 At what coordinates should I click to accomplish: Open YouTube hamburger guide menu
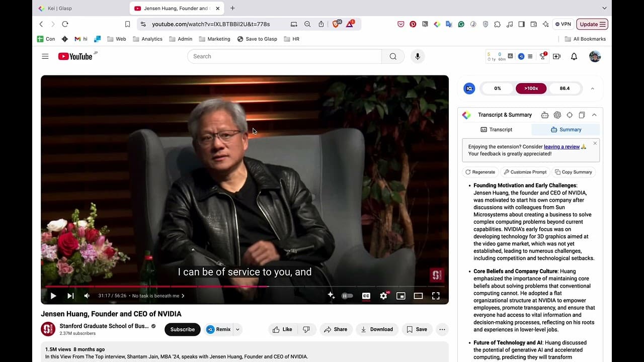point(45,56)
